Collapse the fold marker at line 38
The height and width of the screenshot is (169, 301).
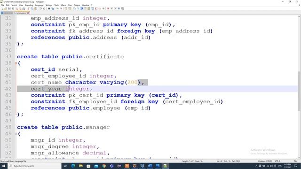[x=16, y=63]
